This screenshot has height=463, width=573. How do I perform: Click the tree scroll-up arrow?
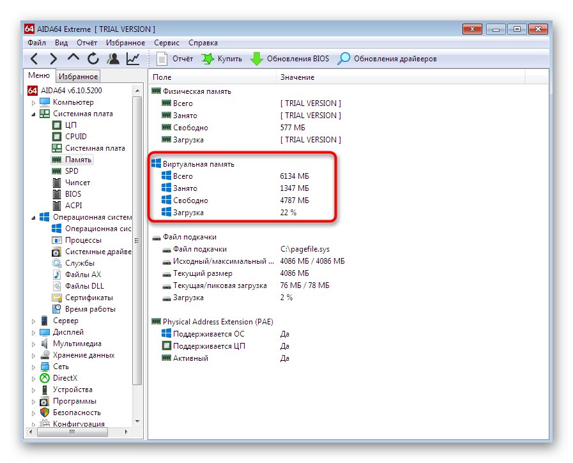click(x=137, y=91)
